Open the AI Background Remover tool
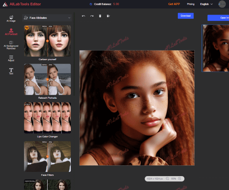229x190 pixels. point(11,45)
